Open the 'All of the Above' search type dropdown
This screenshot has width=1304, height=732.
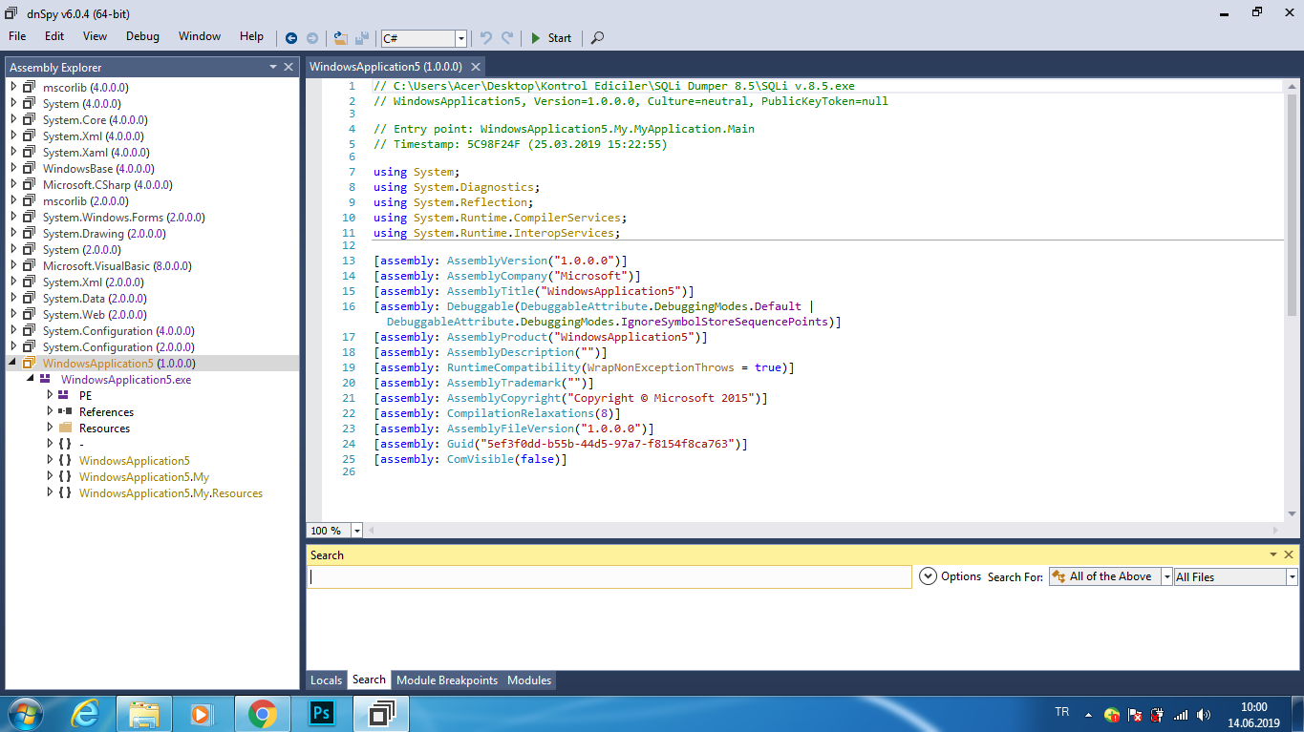(x=1166, y=576)
